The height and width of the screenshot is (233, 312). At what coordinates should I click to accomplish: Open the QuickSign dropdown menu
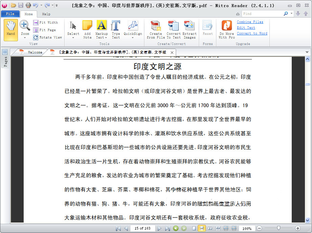[133, 38]
